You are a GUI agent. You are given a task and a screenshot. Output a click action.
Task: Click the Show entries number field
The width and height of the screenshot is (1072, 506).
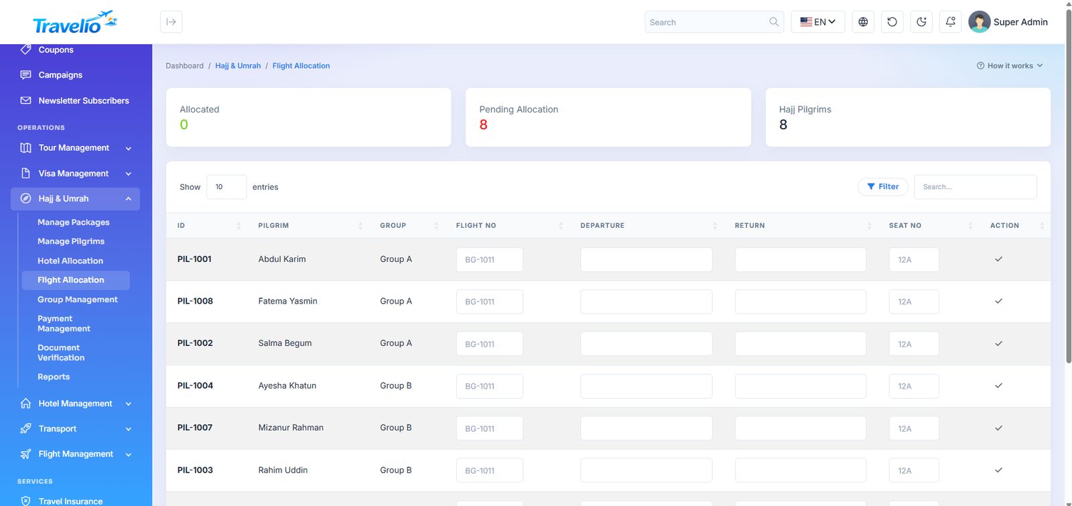(x=226, y=187)
